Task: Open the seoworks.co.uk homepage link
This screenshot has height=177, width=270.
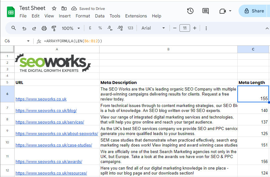Action: 41,99
